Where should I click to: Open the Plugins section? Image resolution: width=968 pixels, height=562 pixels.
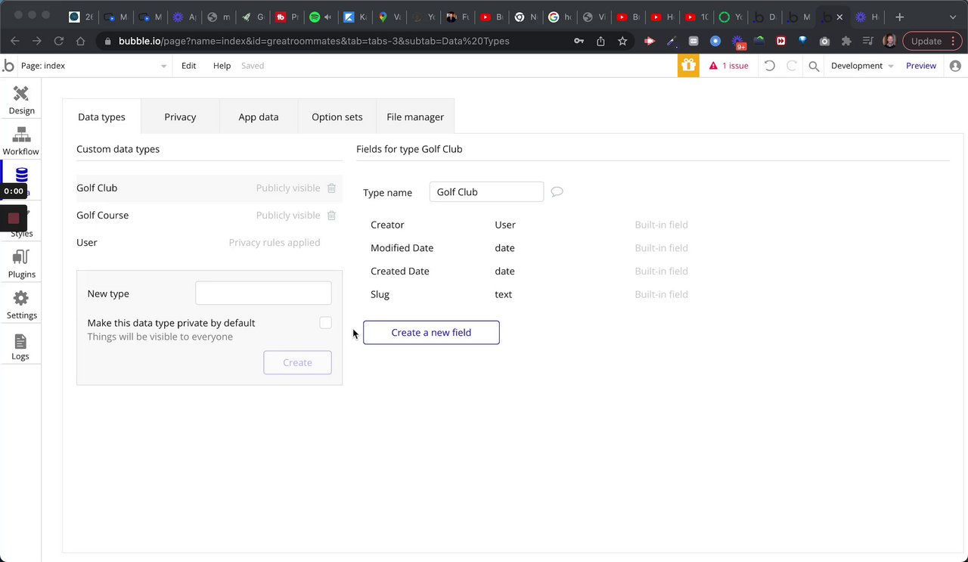21,264
